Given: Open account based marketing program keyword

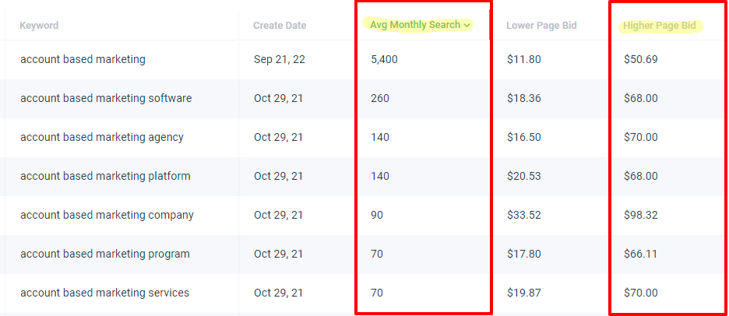Looking at the screenshot, I should click(105, 255).
